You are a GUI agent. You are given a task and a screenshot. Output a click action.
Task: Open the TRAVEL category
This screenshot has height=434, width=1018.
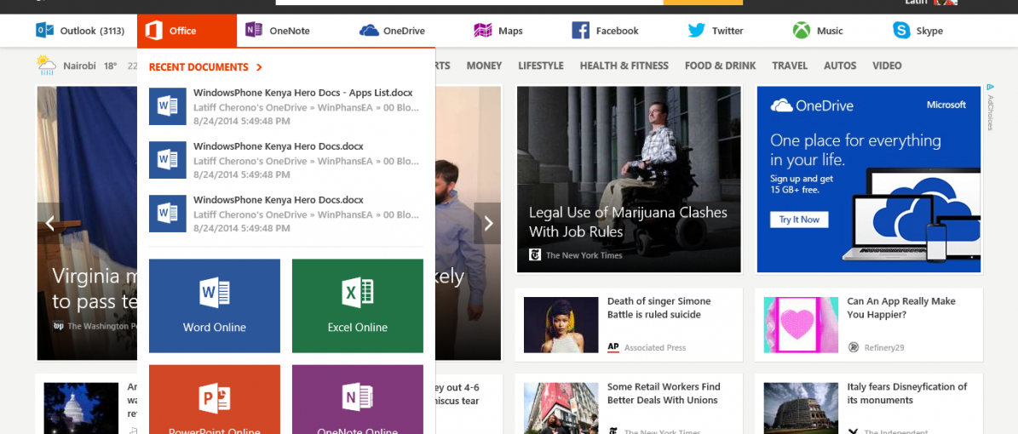pyautogui.click(x=790, y=66)
